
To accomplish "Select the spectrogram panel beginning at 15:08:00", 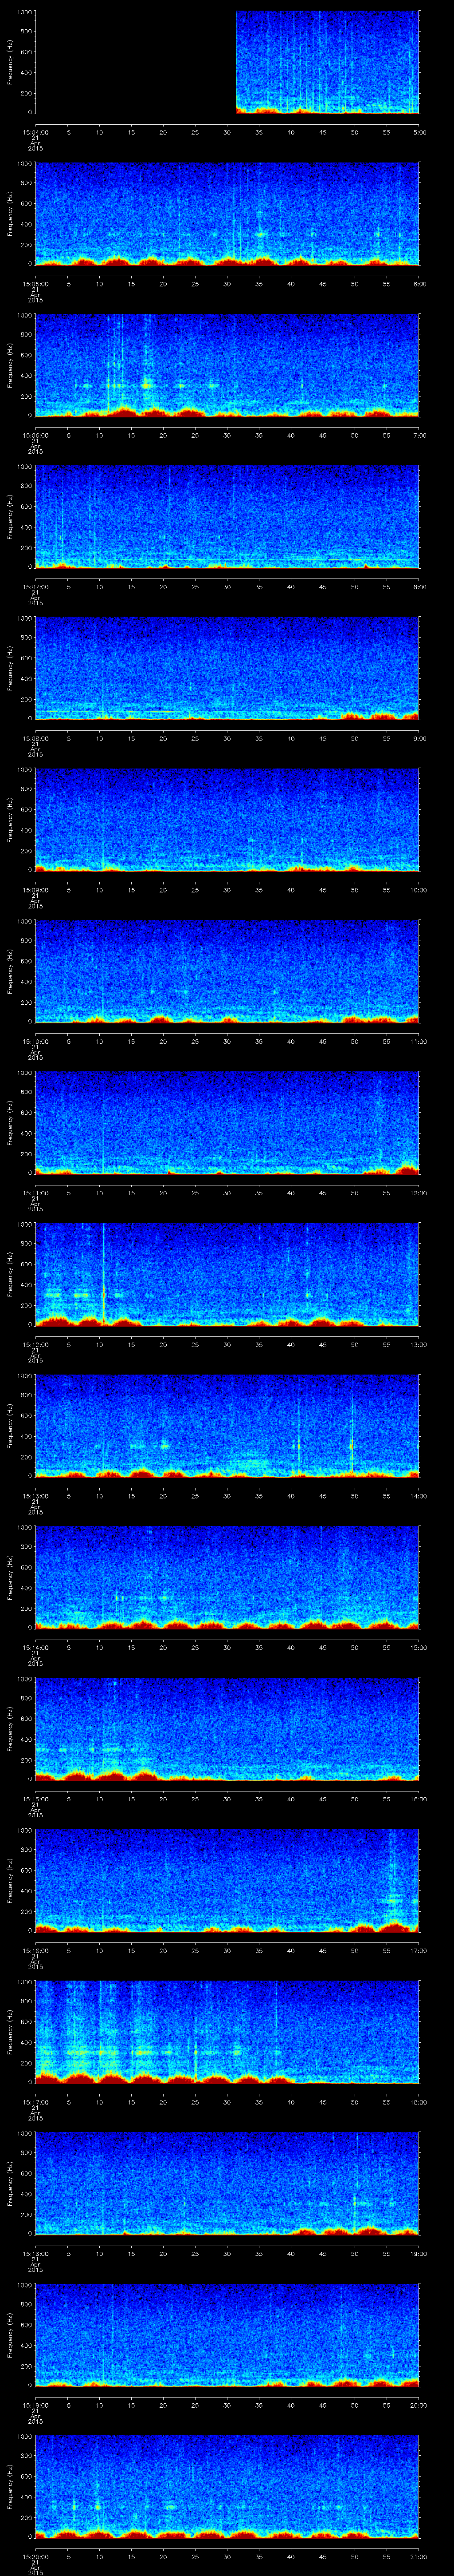I will 227,668.
